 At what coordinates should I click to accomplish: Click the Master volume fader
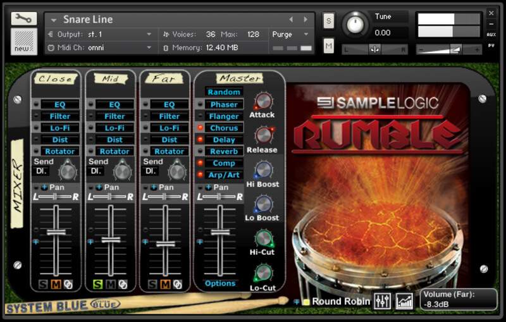coord(220,232)
